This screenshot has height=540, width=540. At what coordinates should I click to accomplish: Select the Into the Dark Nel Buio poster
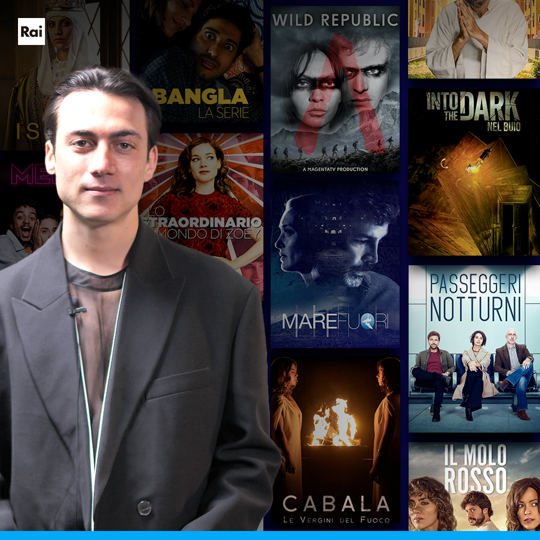tap(474, 172)
